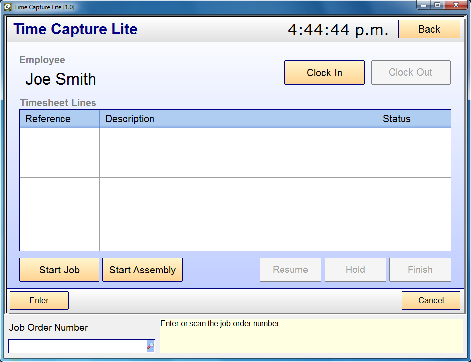Clock in Joe Smith
This screenshot has height=362, width=471.
pyautogui.click(x=324, y=73)
